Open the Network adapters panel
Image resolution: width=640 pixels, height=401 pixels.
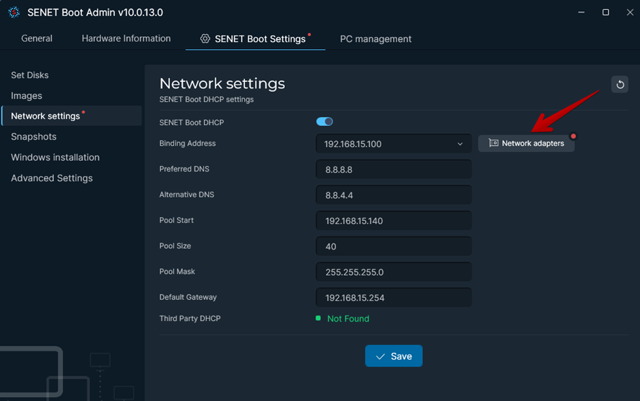tap(526, 142)
